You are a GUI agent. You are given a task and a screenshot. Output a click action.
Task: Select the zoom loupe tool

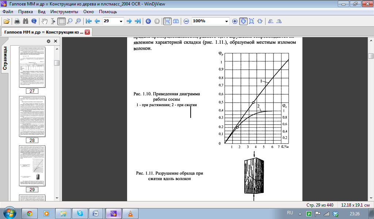(x=78, y=21)
